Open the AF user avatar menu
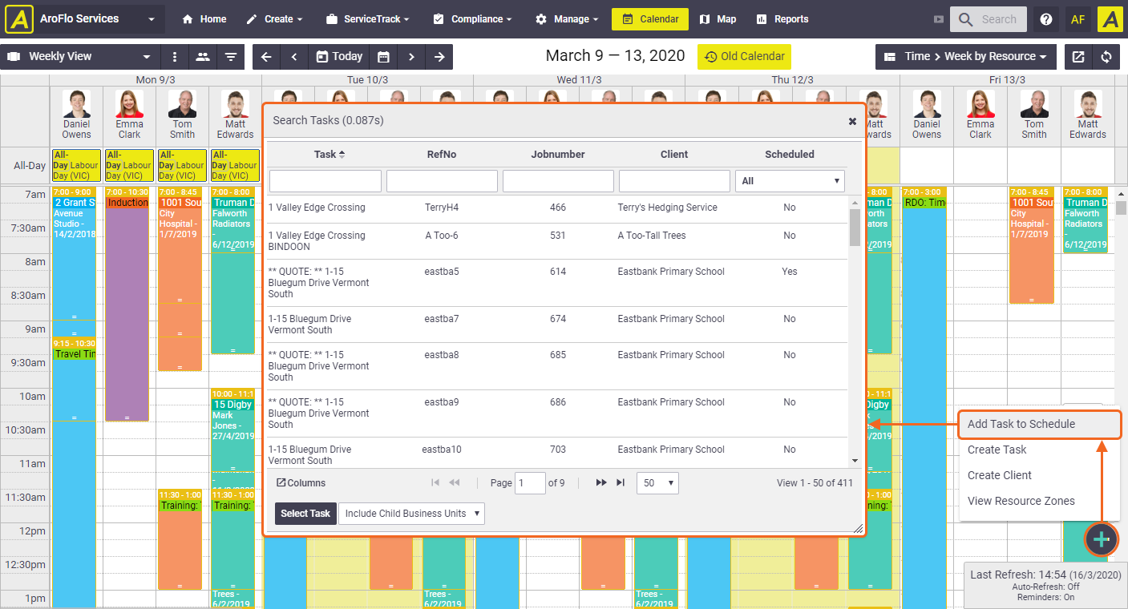Screen dimensions: 1128x609 coord(1078,18)
